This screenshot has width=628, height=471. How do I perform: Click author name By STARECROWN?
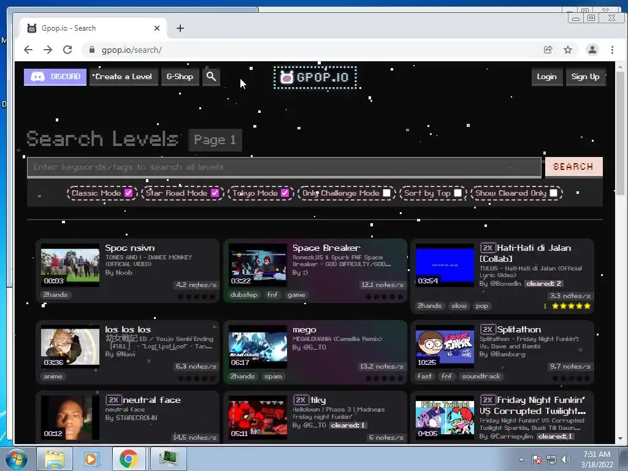pos(131,418)
